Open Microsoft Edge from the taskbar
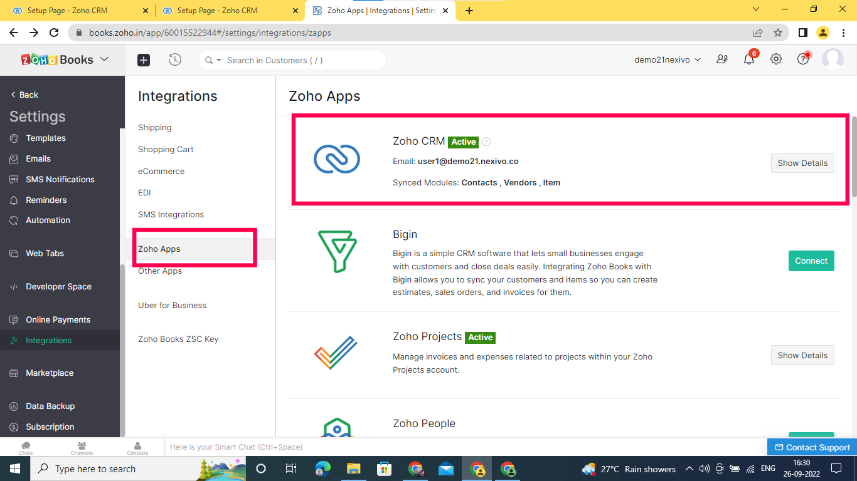The height and width of the screenshot is (481, 857). pos(322,468)
